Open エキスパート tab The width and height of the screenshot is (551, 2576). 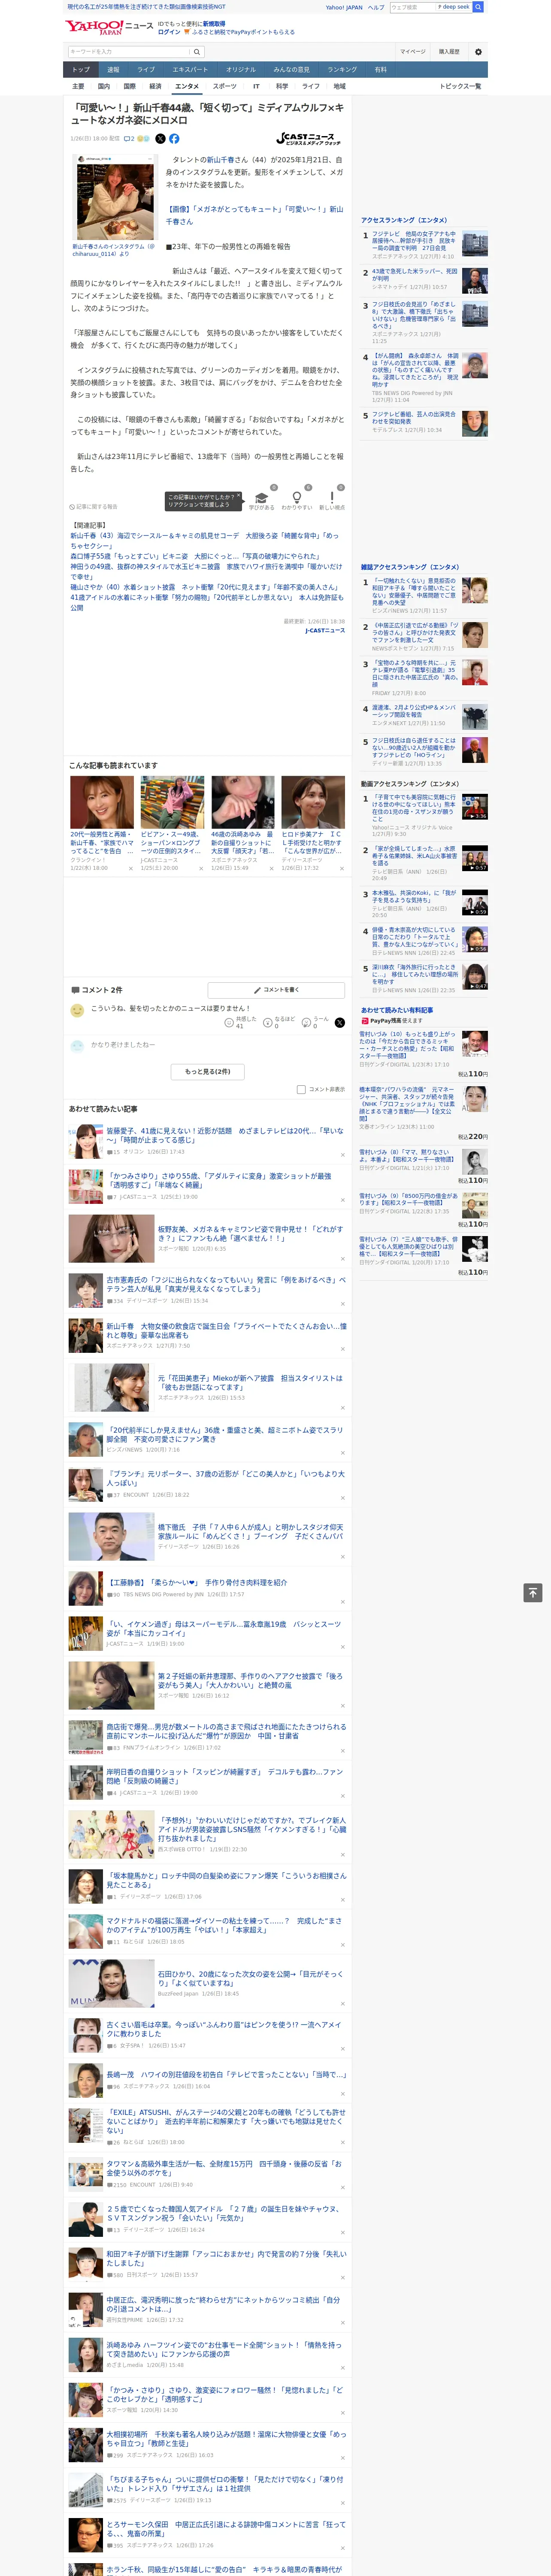pyautogui.click(x=190, y=70)
